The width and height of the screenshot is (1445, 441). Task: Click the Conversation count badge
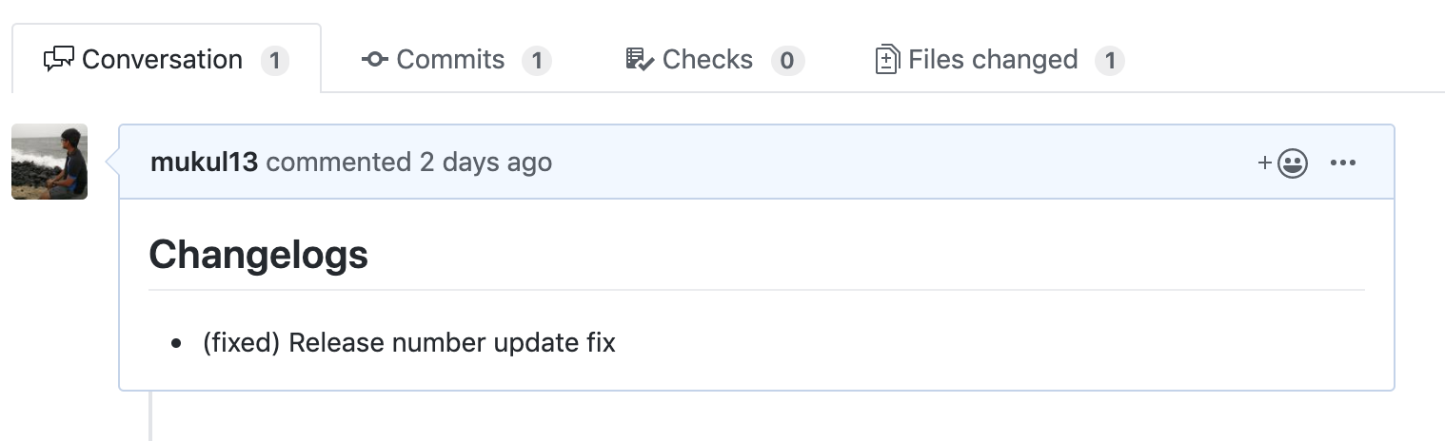click(274, 62)
